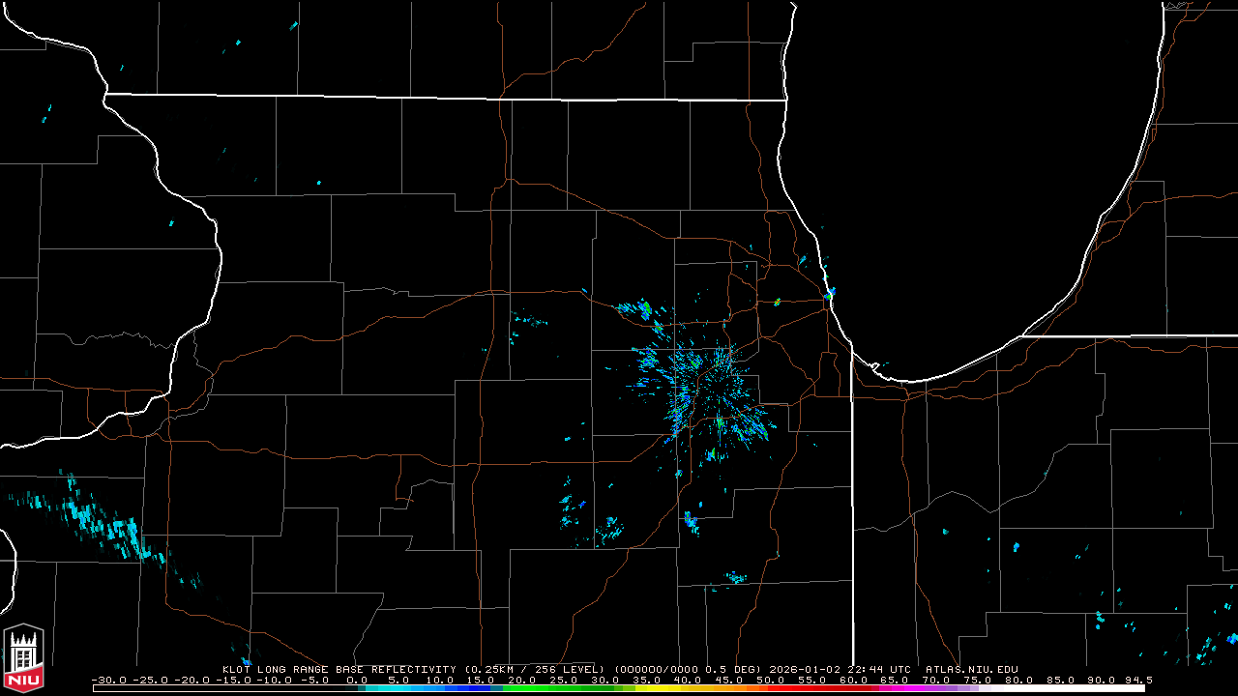Click the -30.0 scale label
Image resolution: width=1238 pixels, height=696 pixels.
[110, 680]
